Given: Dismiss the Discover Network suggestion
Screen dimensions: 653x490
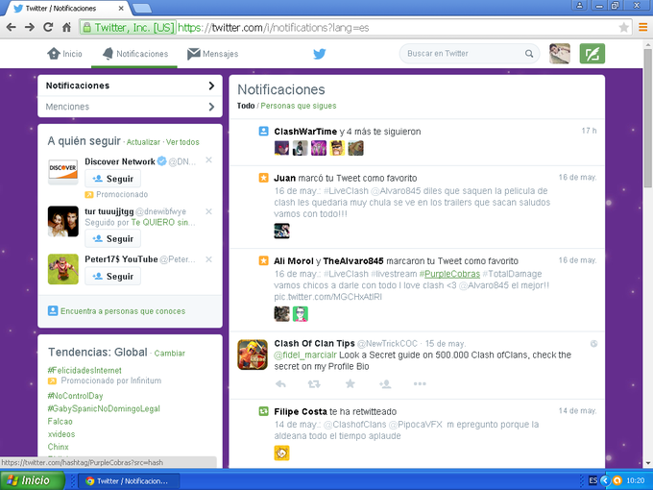Looking at the screenshot, I should click(208, 160).
